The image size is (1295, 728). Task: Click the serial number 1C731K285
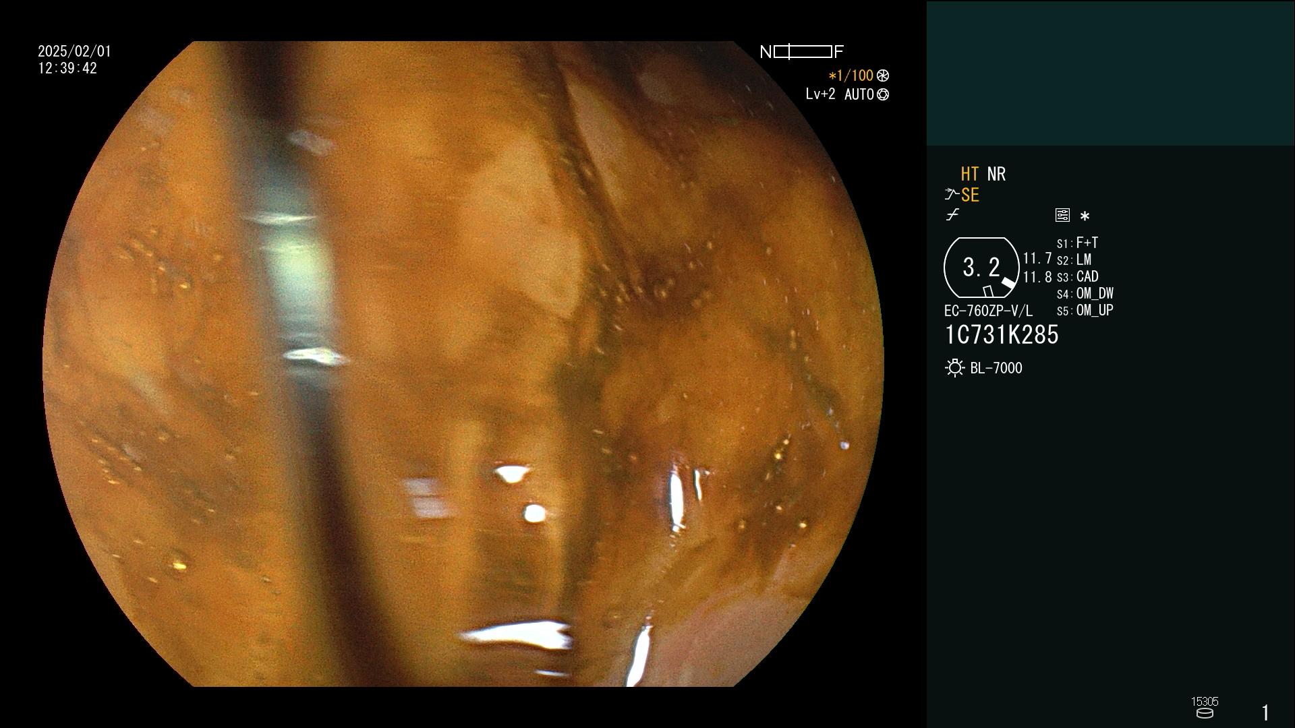click(x=1002, y=335)
